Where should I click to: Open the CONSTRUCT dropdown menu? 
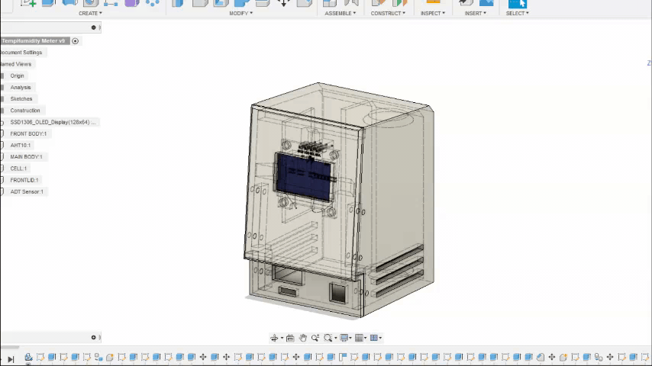(x=388, y=13)
